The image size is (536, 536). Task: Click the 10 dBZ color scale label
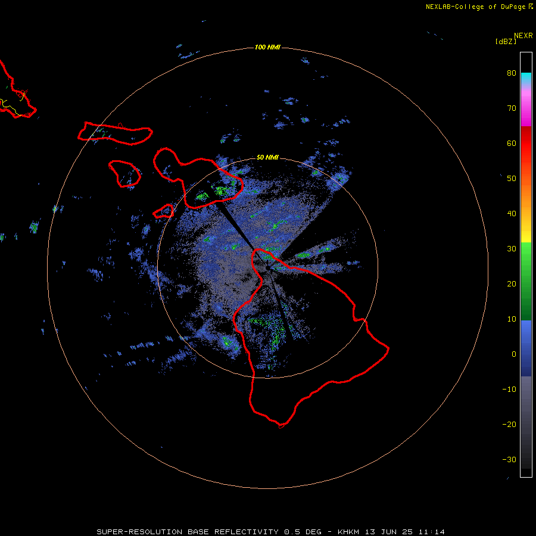tap(512, 319)
